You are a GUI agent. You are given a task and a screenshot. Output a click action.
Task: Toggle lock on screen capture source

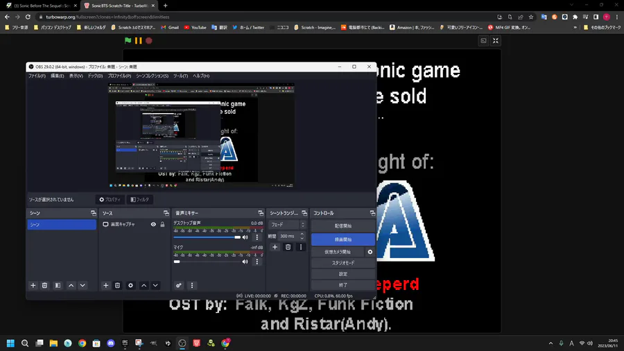tap(162, 225)
